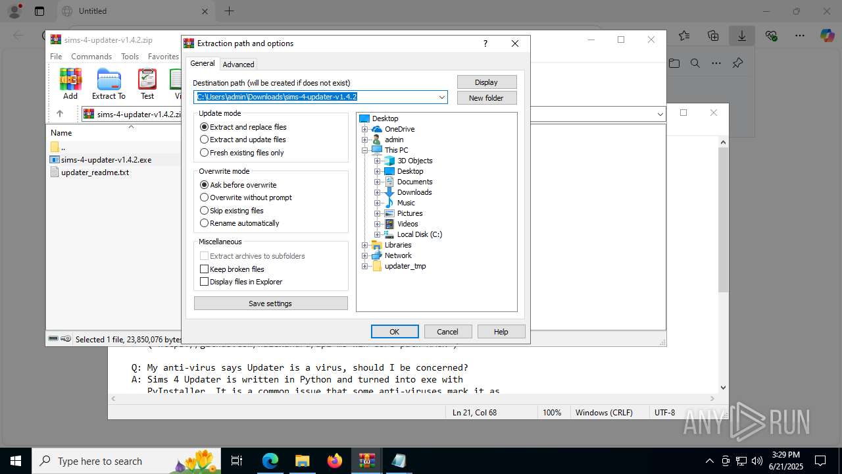Expand the Local Disk (C:) node
The width and height of the screenshot is (842, 474).
tap(378, 234)
